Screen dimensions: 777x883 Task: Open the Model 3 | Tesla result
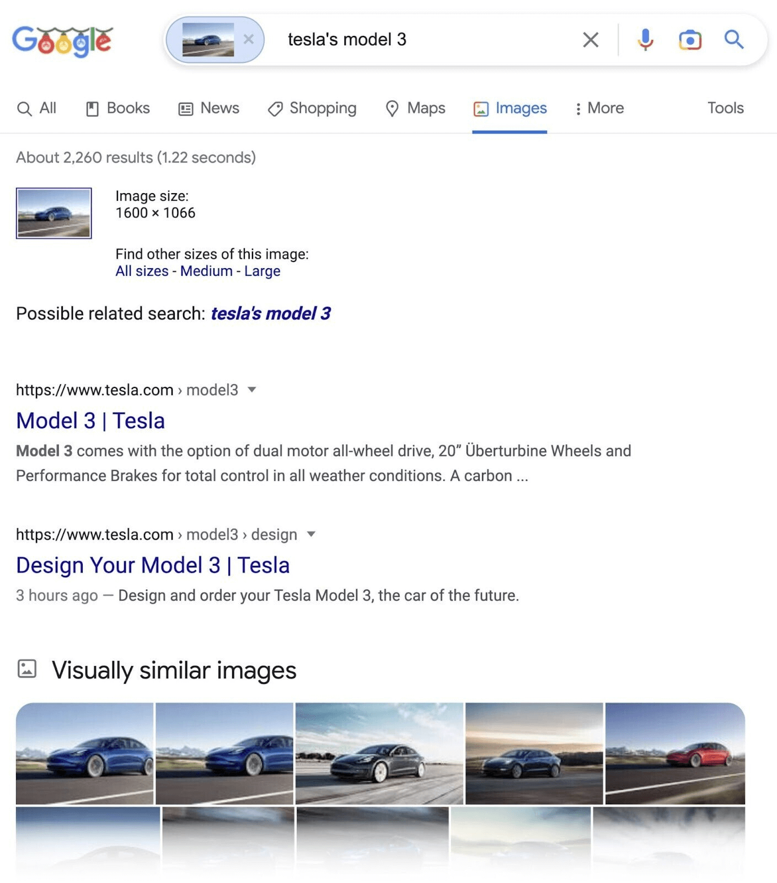(x=90, y=420)
